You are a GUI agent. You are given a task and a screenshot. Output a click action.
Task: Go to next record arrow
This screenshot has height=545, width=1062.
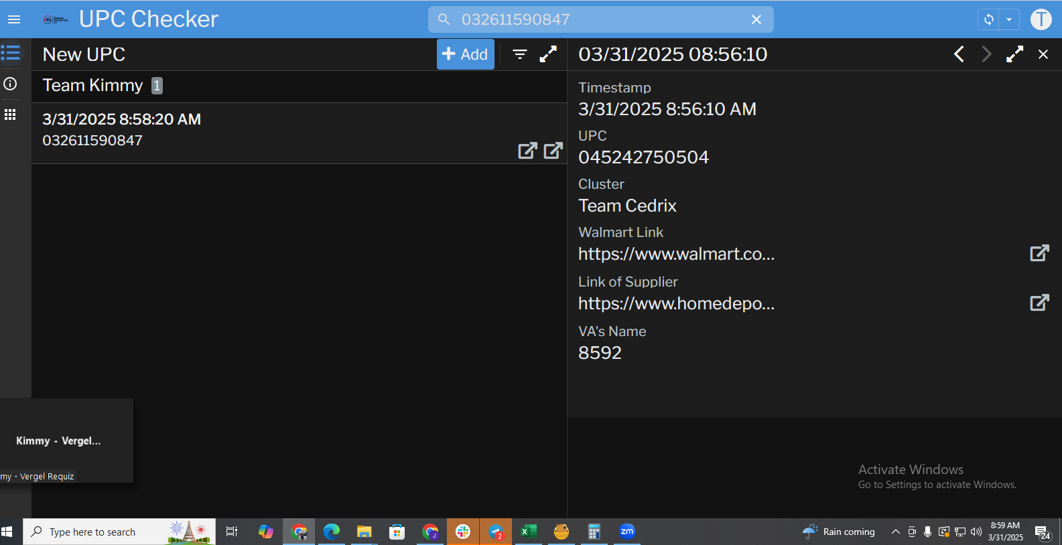click(x=986, y=54)
